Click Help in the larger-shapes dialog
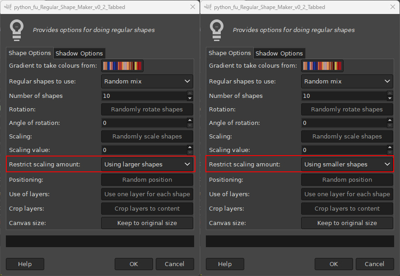This screenshot has width=400, height=276. click(x=25, y=264)
